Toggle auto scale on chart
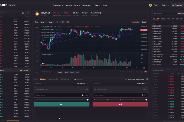The height and width of the screenshot is (122, 184). click(145, 72)
